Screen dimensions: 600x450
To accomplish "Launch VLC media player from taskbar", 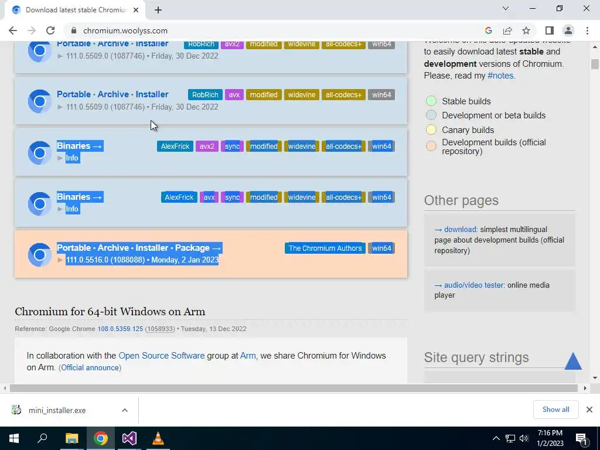I will pos(158,438).
